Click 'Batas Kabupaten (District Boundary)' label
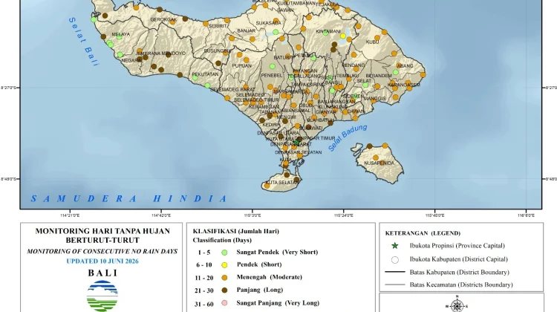The width and height of the screenshot is (557, 312). [459, 272]
